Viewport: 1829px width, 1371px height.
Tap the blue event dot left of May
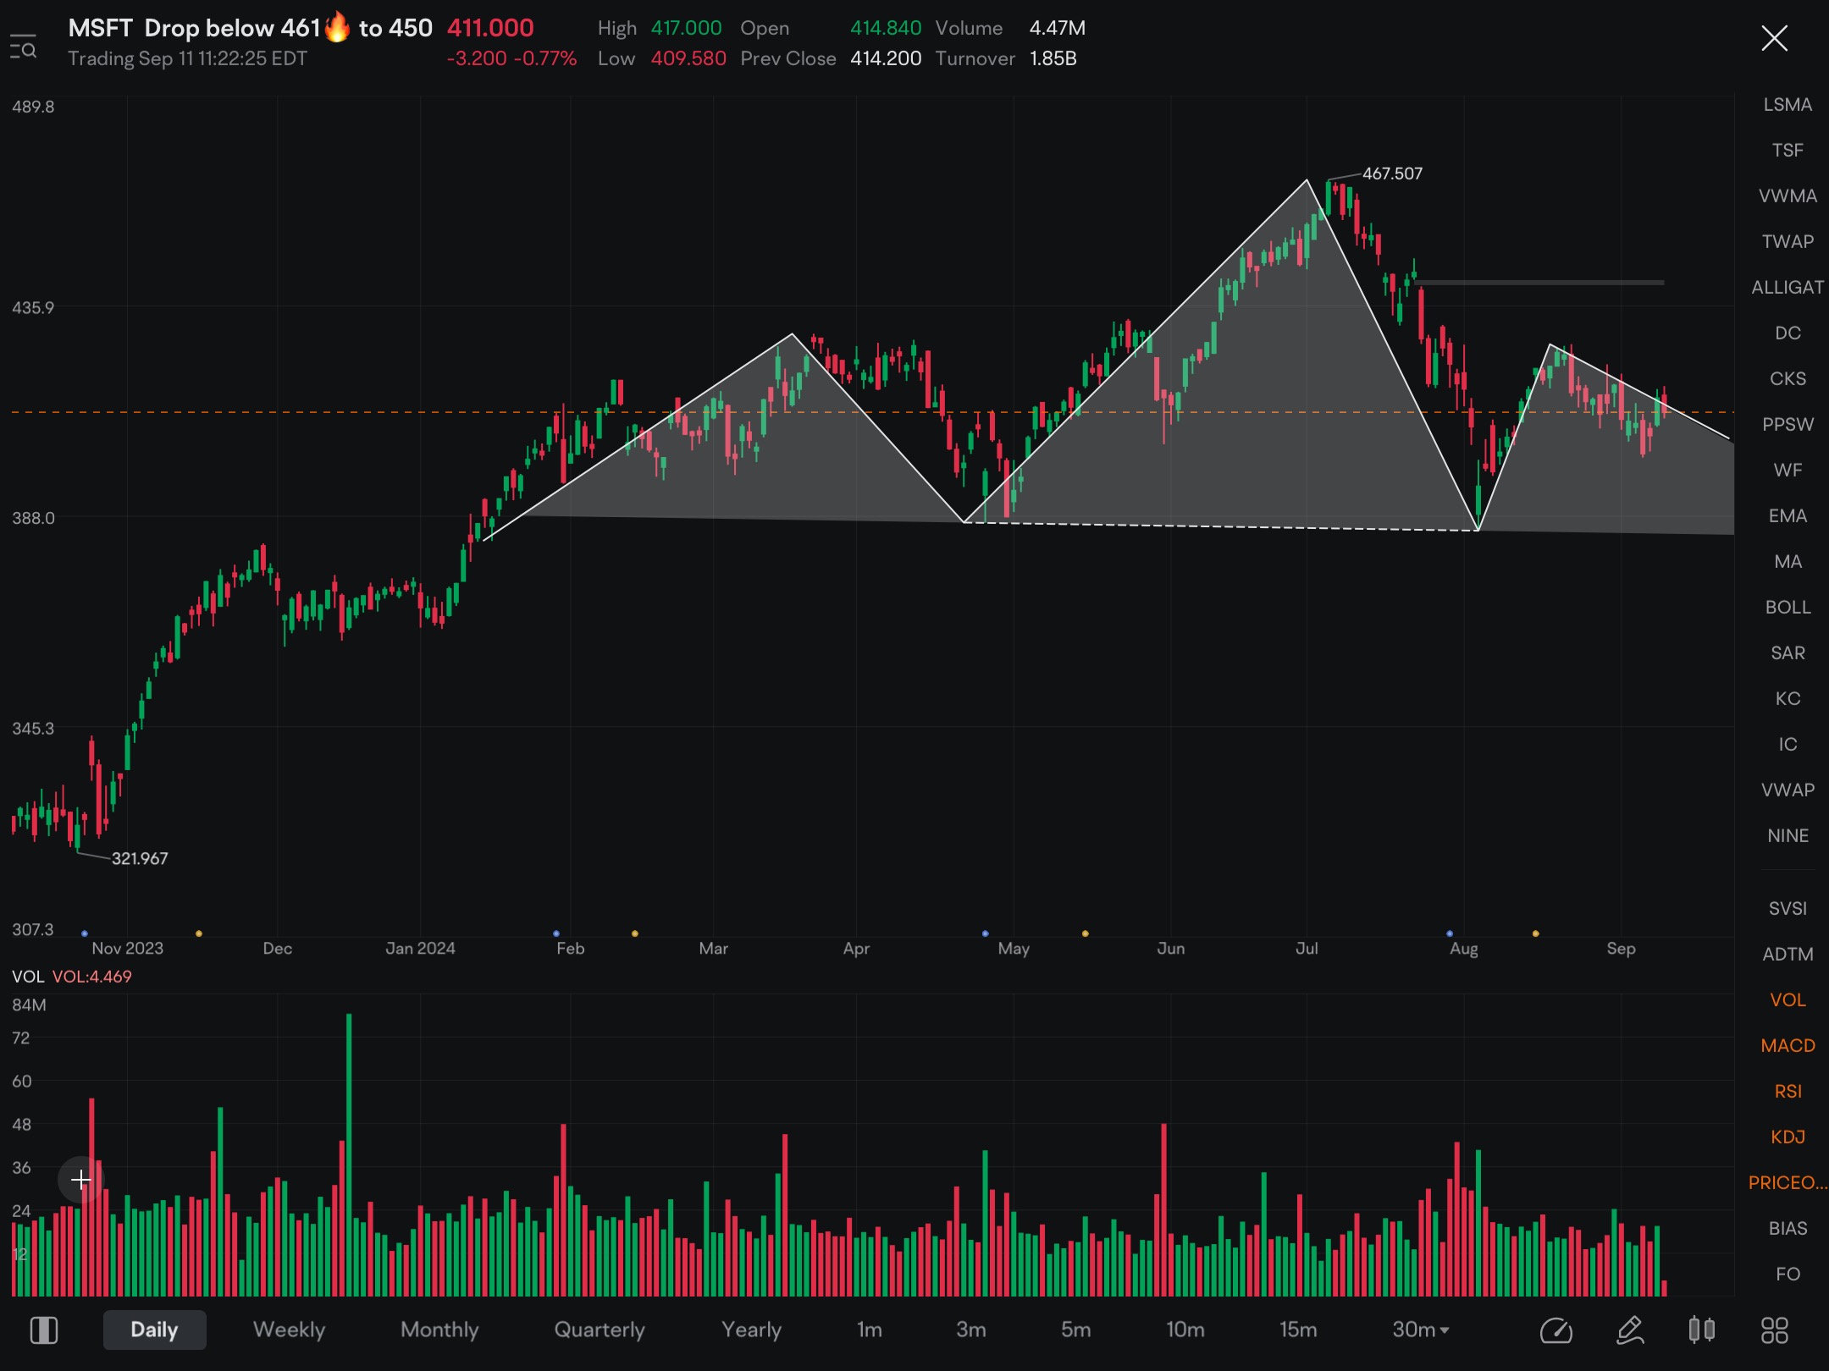point(985,933)
